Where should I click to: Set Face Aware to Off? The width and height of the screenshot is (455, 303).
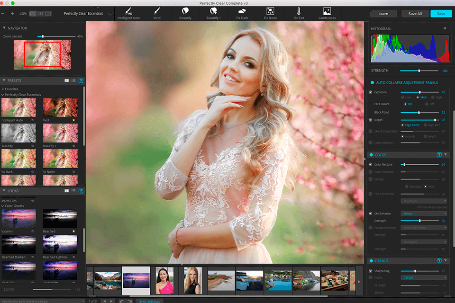pyautogui.click(x=426, y=104)
